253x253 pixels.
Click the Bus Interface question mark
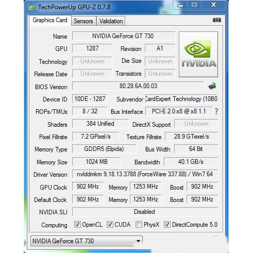click(x=216, y=111)
